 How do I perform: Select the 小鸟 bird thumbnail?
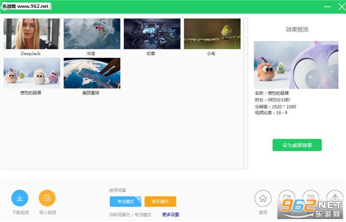(212, 34)
